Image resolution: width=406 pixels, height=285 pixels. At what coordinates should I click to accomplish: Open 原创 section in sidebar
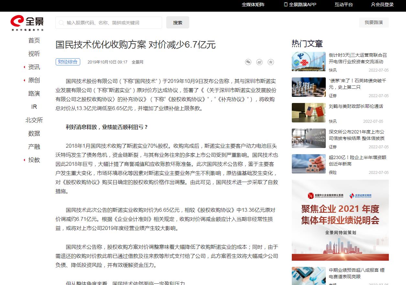[34, 80]
